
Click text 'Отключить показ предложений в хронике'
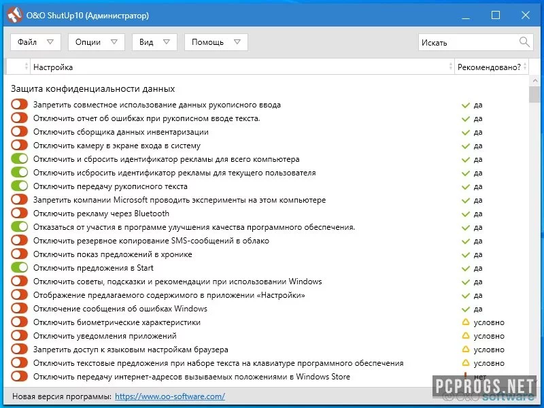pos(112,254)
